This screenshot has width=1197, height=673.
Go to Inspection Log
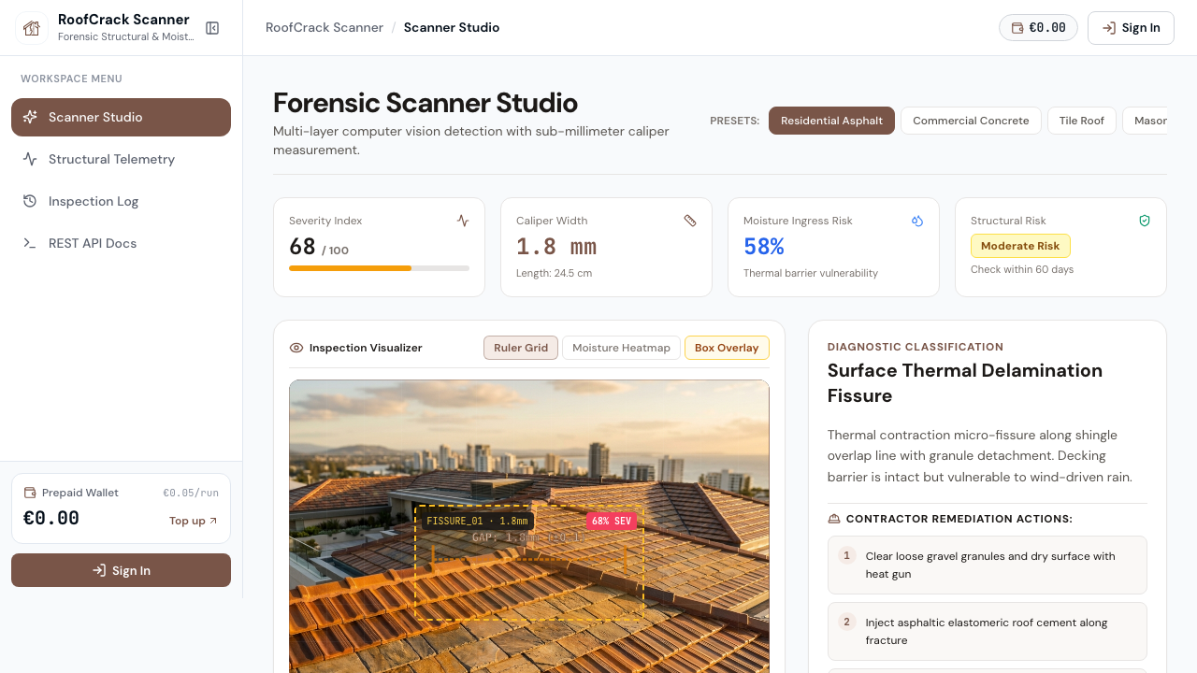(121, 201)
